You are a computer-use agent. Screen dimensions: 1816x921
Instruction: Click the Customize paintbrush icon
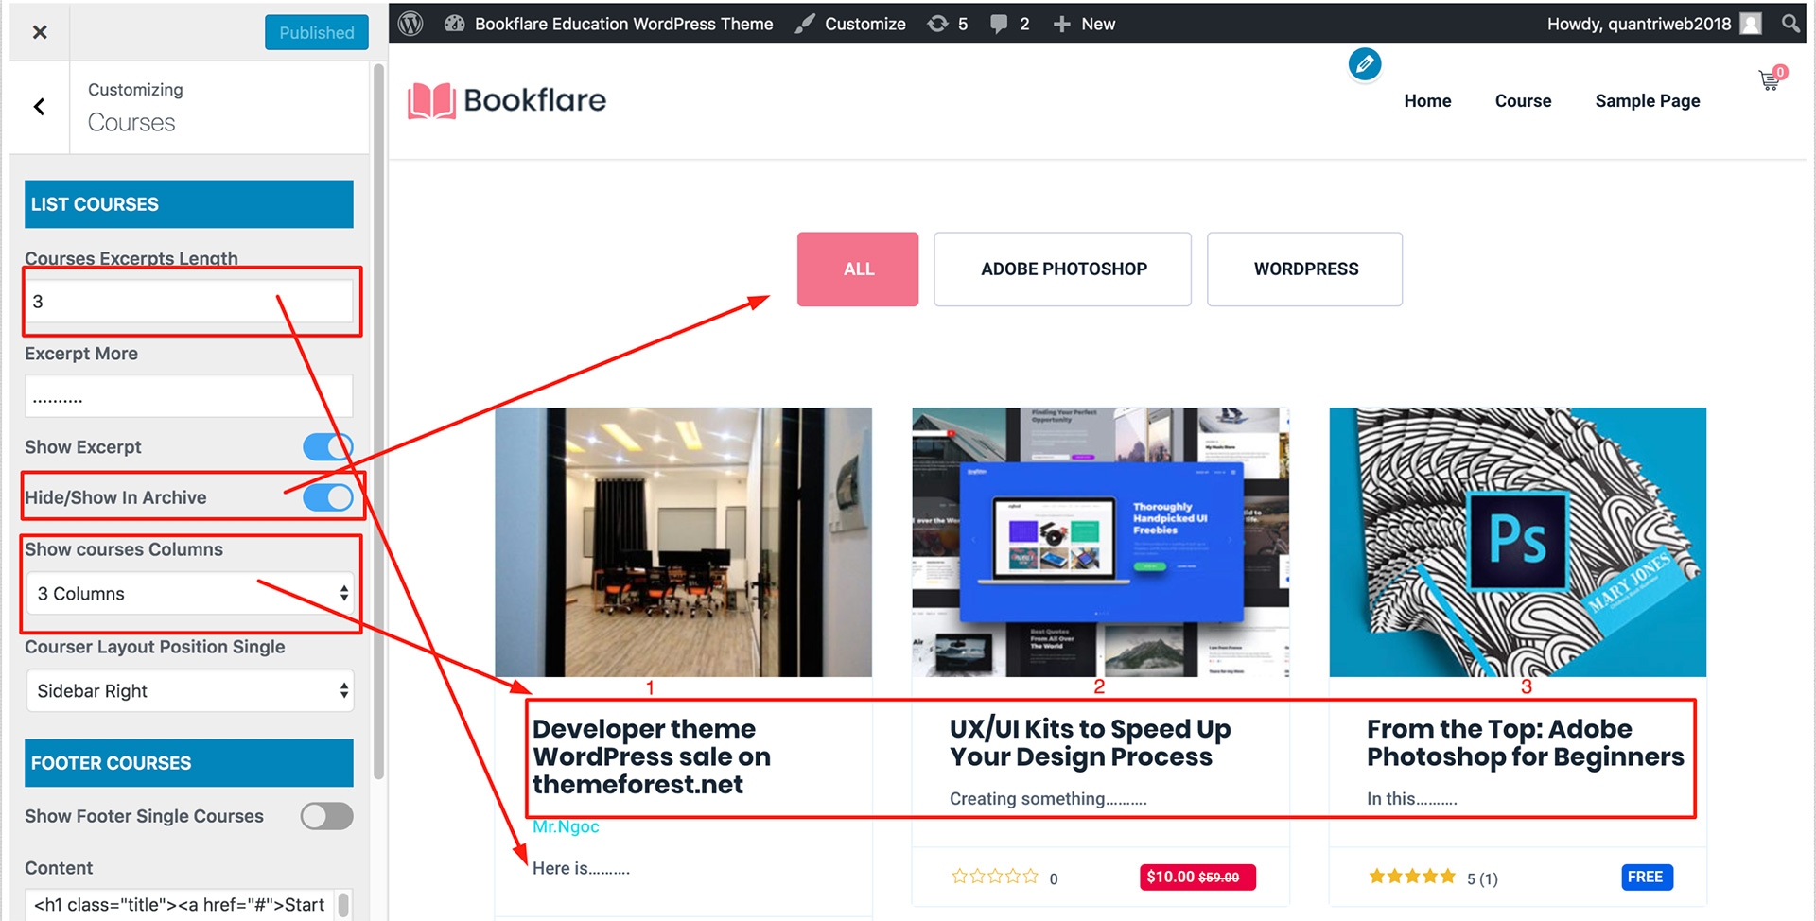click(x=805, y=24)
